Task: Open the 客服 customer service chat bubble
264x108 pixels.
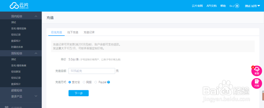Action: point(257,71)
